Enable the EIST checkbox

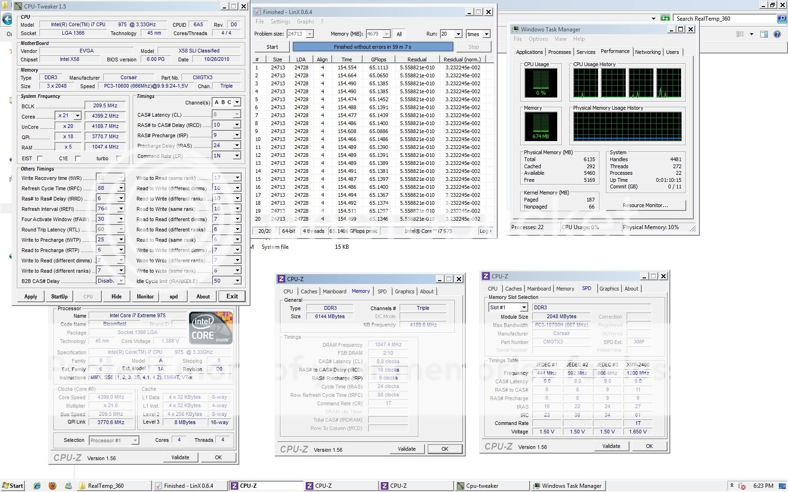click(40, 158)
